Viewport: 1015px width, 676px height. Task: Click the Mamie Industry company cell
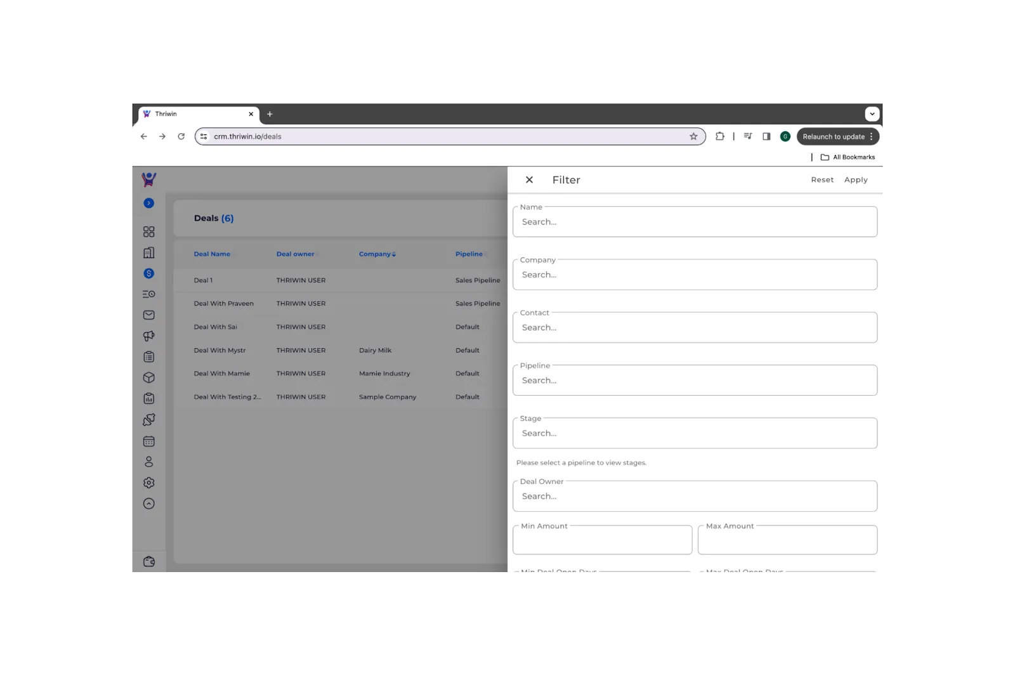click(385, 374)
